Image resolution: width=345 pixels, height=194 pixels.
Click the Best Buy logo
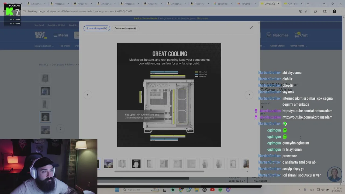click(x=40, y=35)
